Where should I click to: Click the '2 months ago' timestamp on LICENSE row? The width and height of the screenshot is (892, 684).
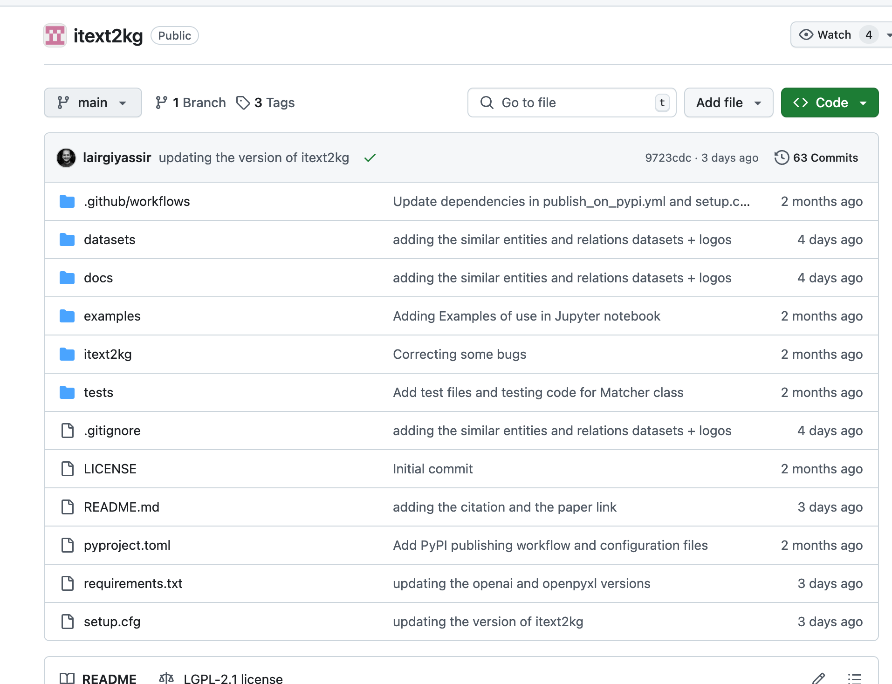(822, 469)
